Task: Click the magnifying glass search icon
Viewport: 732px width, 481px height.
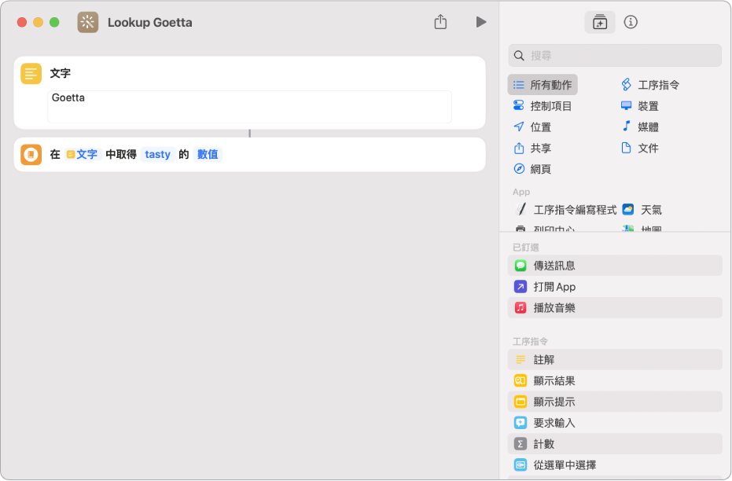Action: (519, 56)
